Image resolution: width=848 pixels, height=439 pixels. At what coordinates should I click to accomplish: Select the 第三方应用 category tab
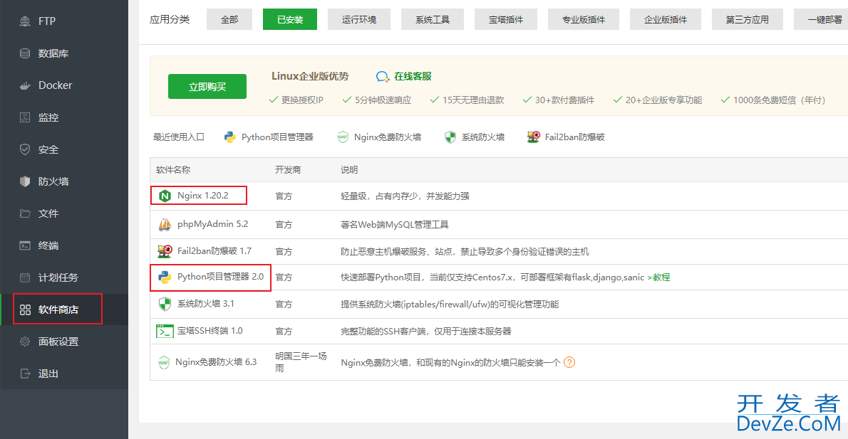pos(748,19)
